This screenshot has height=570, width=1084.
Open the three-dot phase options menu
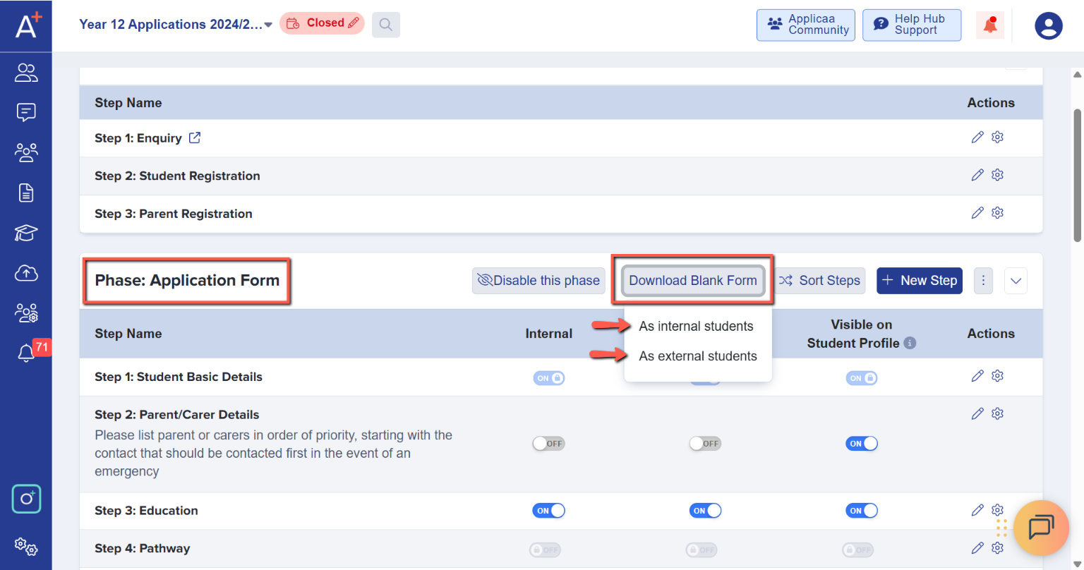983,281
